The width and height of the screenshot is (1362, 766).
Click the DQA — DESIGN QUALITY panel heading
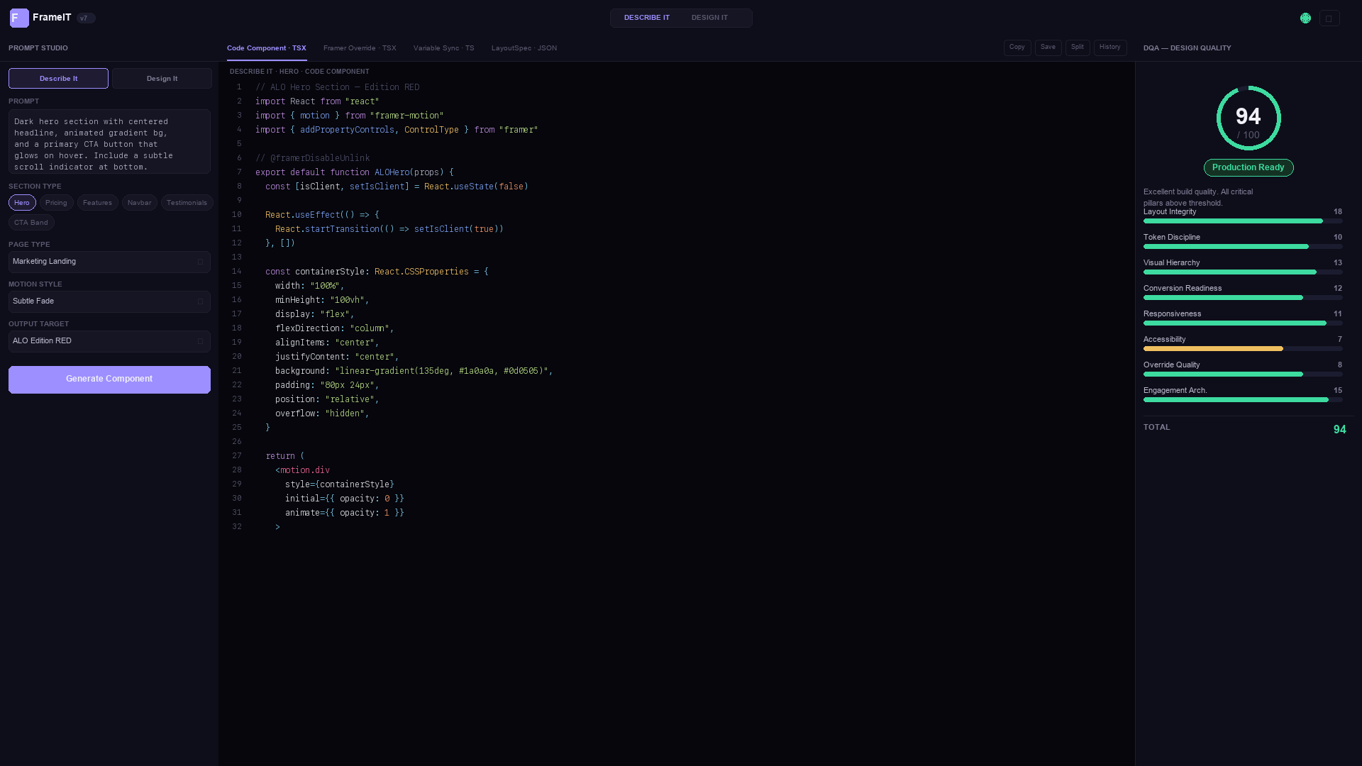pyautogui.click(x=1187, y=48)
